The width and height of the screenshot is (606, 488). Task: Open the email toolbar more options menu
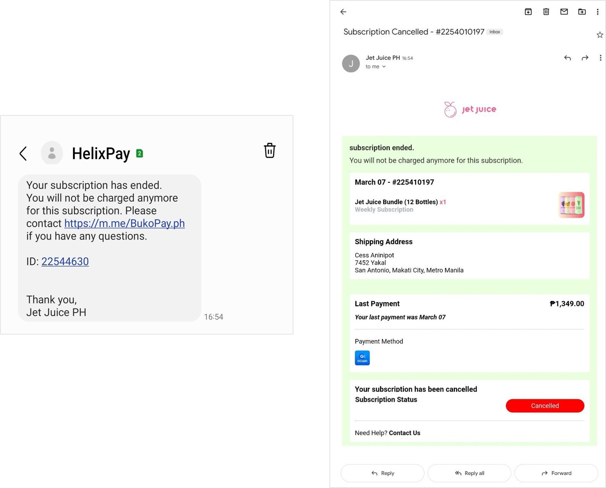click(598, 12)
